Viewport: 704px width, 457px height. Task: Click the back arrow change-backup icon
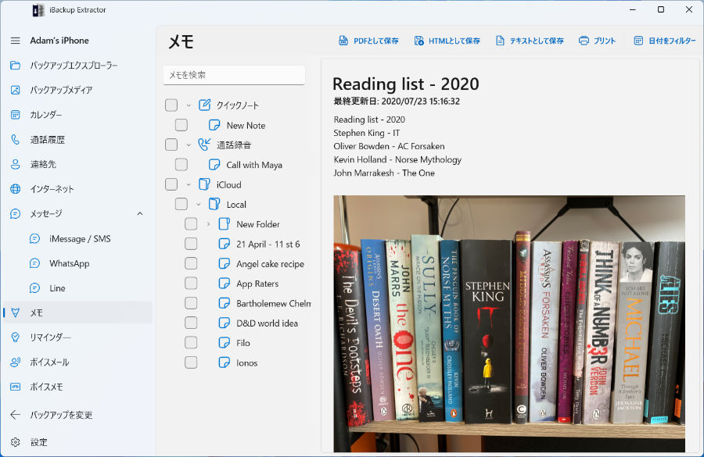(16, 415)
